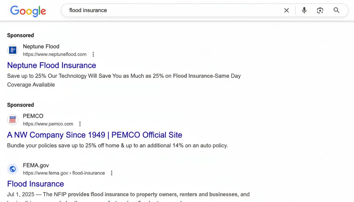Screen dimensions: 354x202
Task: Click the FEMA.gov site name text
Action: 36,165
